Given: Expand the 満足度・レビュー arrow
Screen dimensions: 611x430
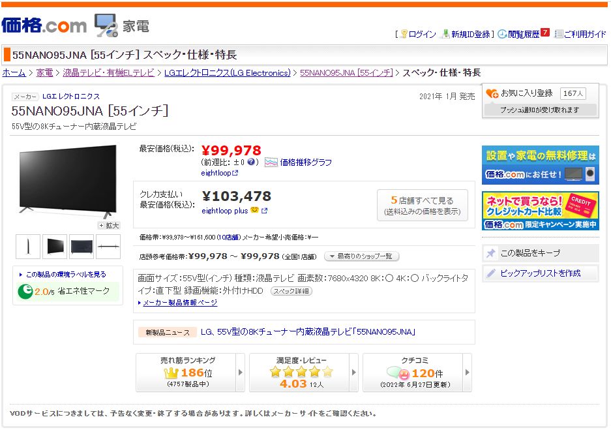Looking at the screenshot, I should pos(354,373).
